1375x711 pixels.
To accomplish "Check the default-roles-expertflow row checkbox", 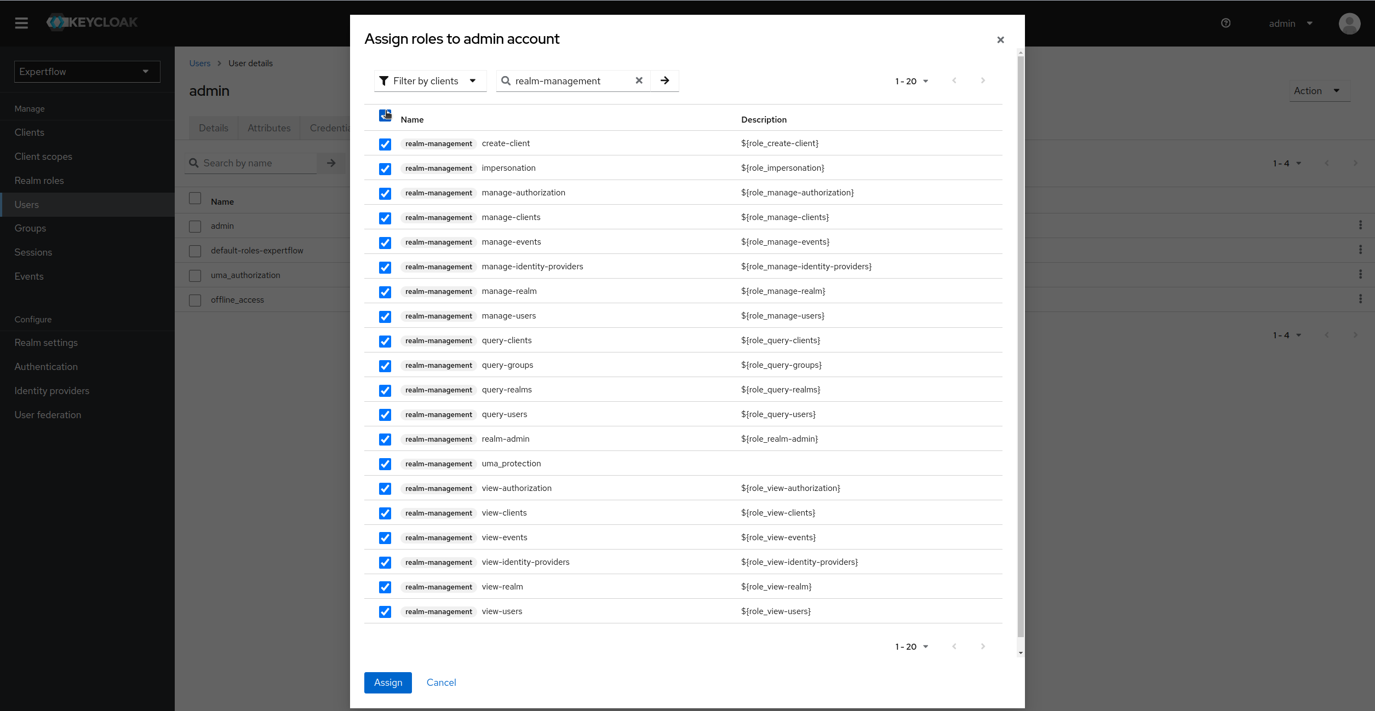I will tap(195, 251).
